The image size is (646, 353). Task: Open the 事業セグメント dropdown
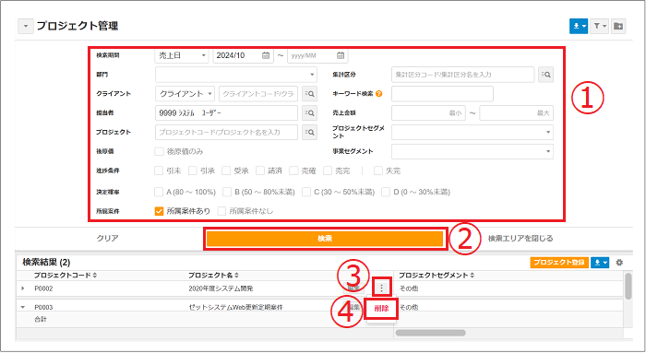[x=473, y=151]
